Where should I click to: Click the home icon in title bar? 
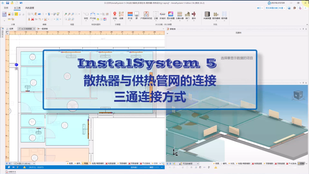(x=2, y=3)
